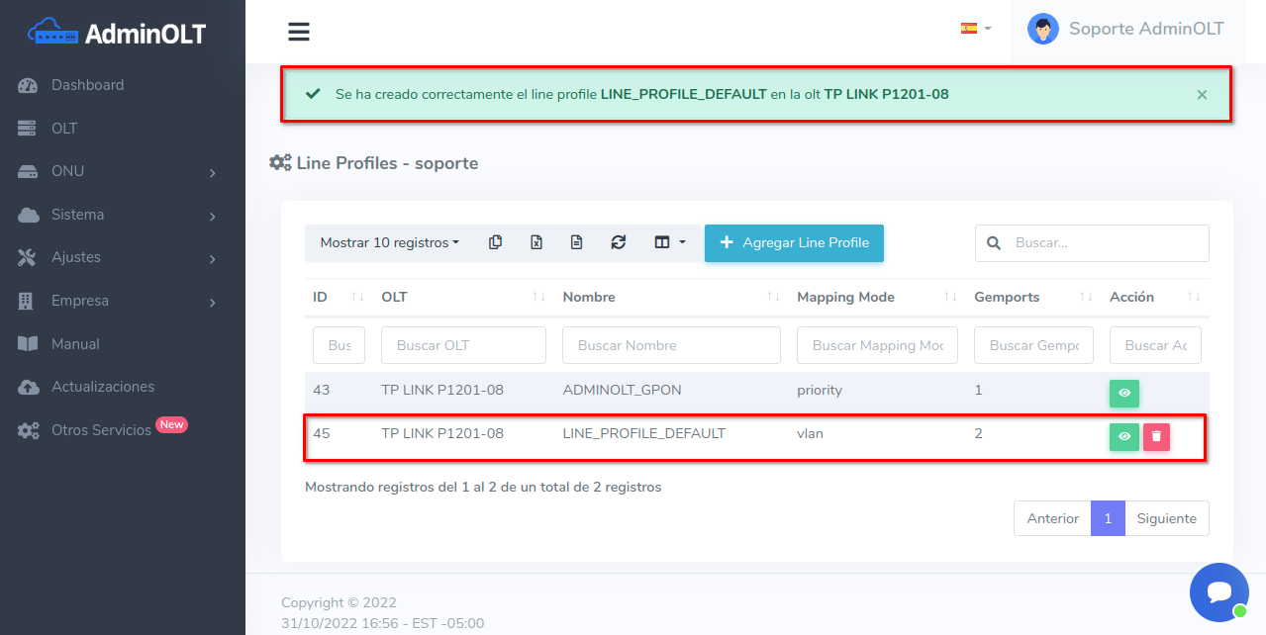Open Dashboard from the sidebar

tap(87, 85)
